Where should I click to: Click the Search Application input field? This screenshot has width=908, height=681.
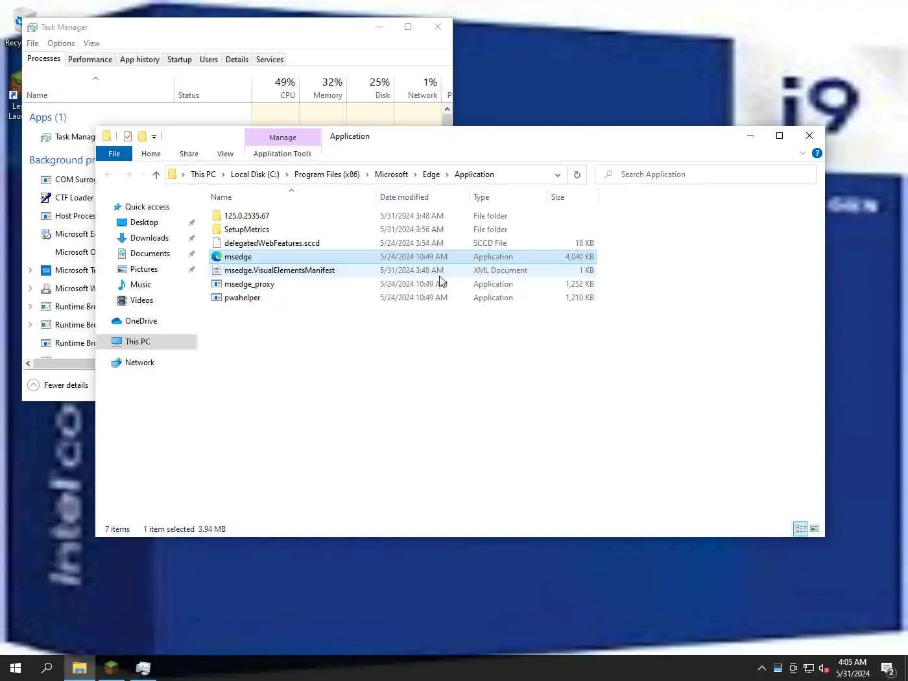click(x=706, y=174)
